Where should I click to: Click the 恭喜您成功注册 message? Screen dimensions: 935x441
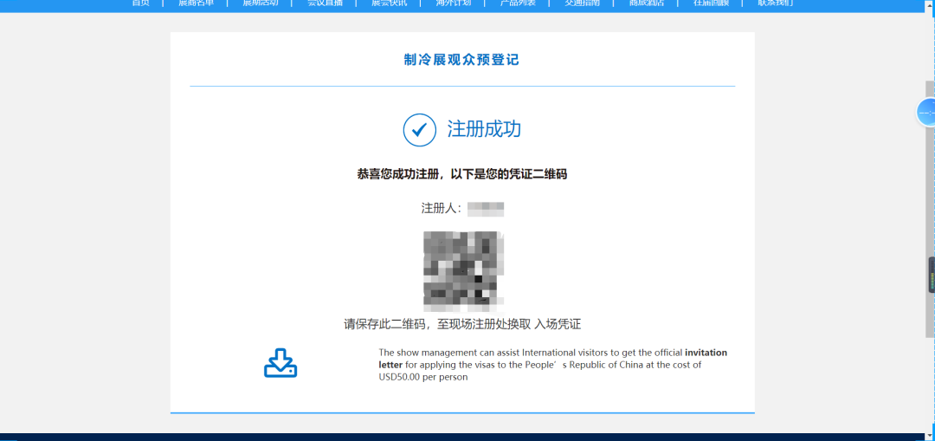(461, 174)
